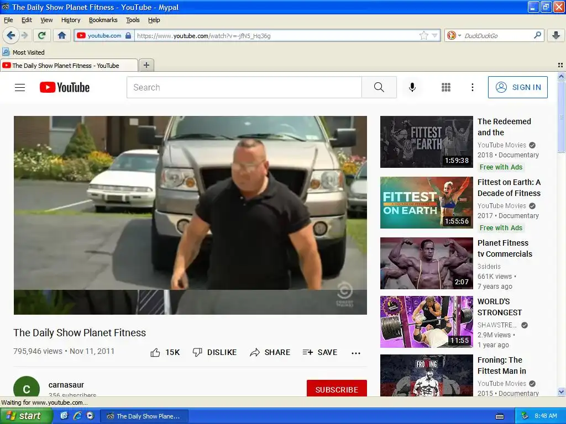
Task: Save video to playlist with SAVE
Action: click(320, 352)
